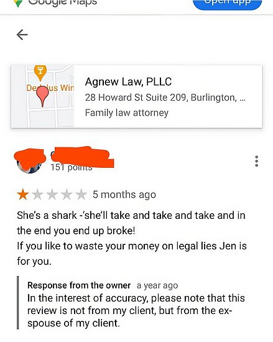The height and width of the screenshot is (342, 273).
Task: Tap the owner reply a year ago timestamp
Action: coord(157,285)
